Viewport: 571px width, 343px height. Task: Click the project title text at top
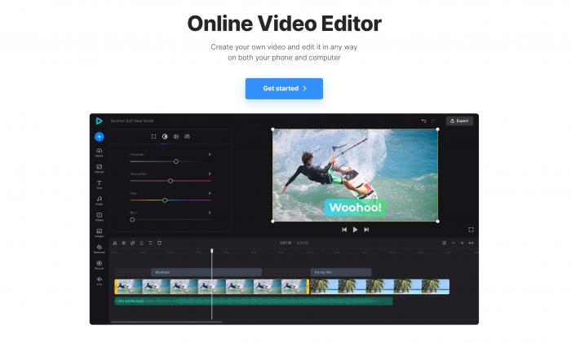point(132,121)
